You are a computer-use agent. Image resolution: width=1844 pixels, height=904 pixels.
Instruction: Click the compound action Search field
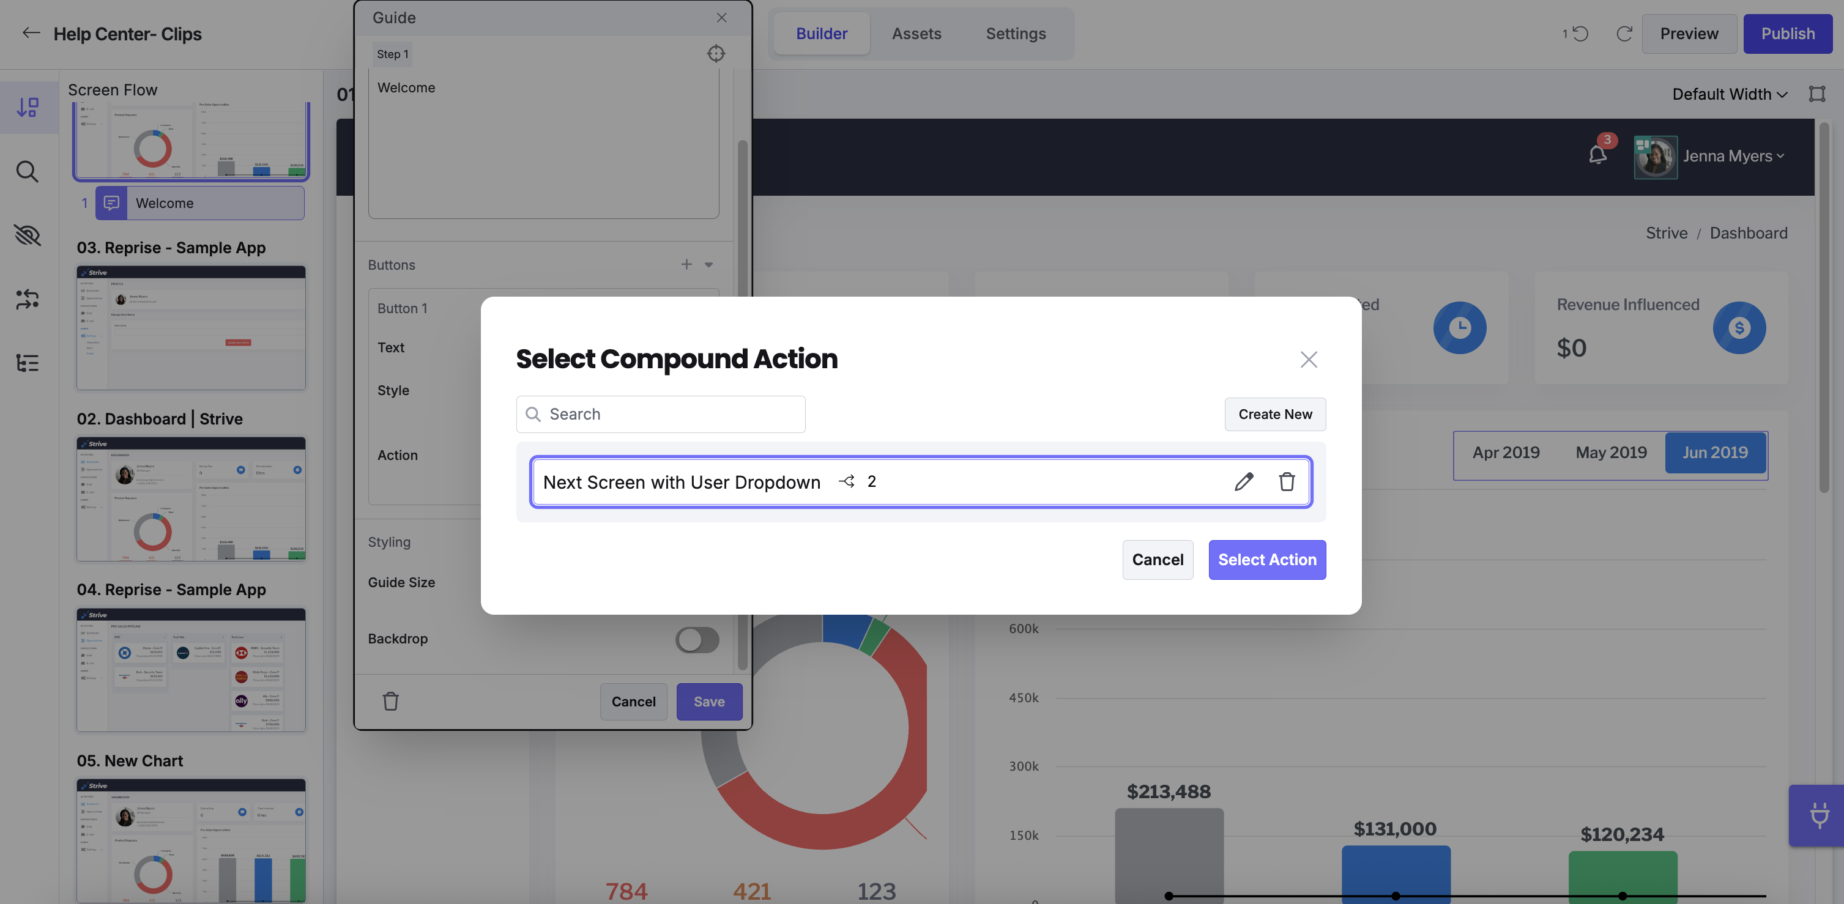pyautogui.click(x=661, y=415)
